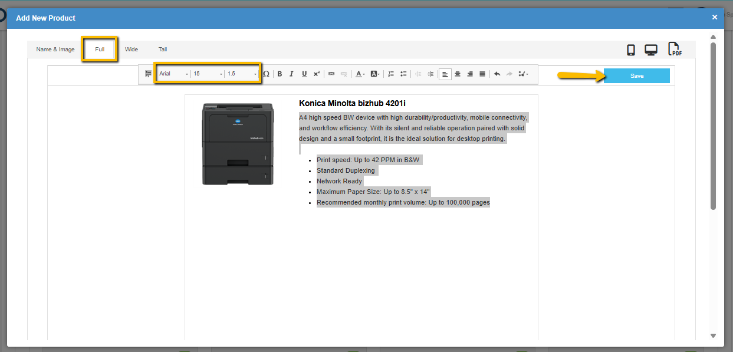
Task: Switch to mobile phone preview
Action: (631, 50)
